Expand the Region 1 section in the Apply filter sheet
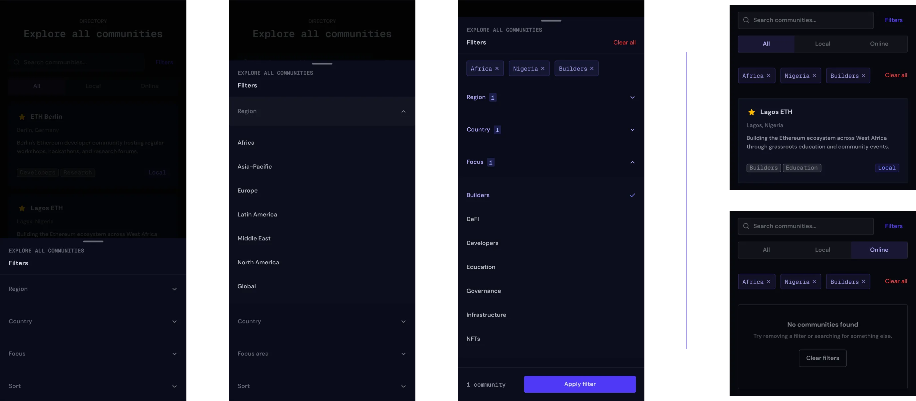The height and width of the screenshot is (401, 916). [x=551, y=97]
